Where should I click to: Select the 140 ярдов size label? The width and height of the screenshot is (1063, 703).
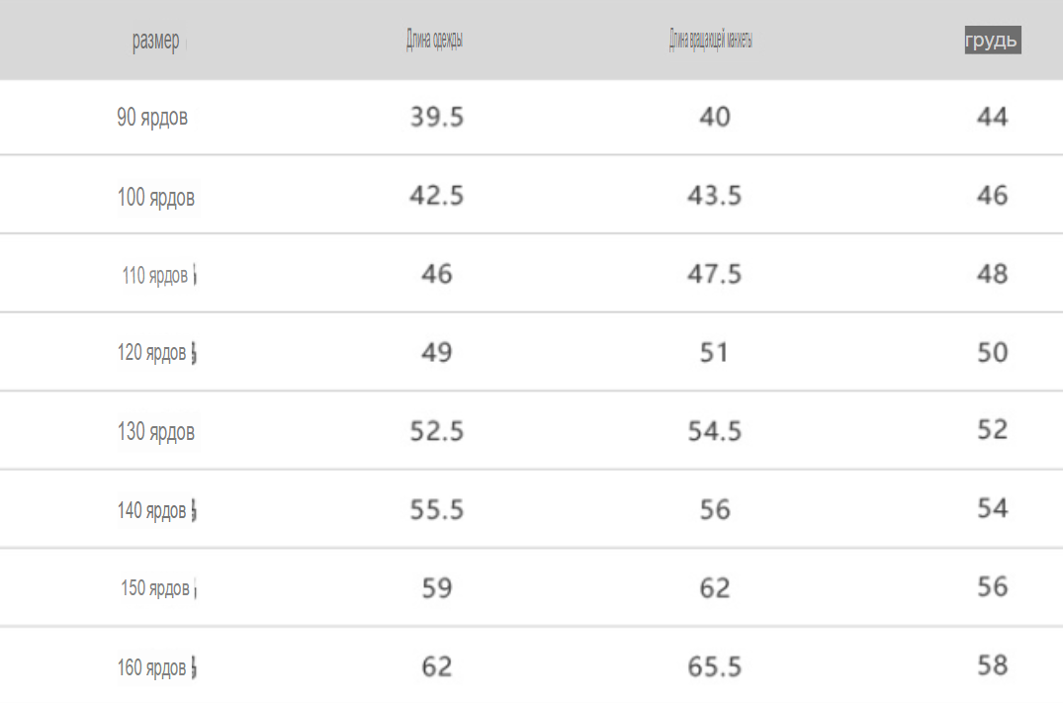click(151, 510)
